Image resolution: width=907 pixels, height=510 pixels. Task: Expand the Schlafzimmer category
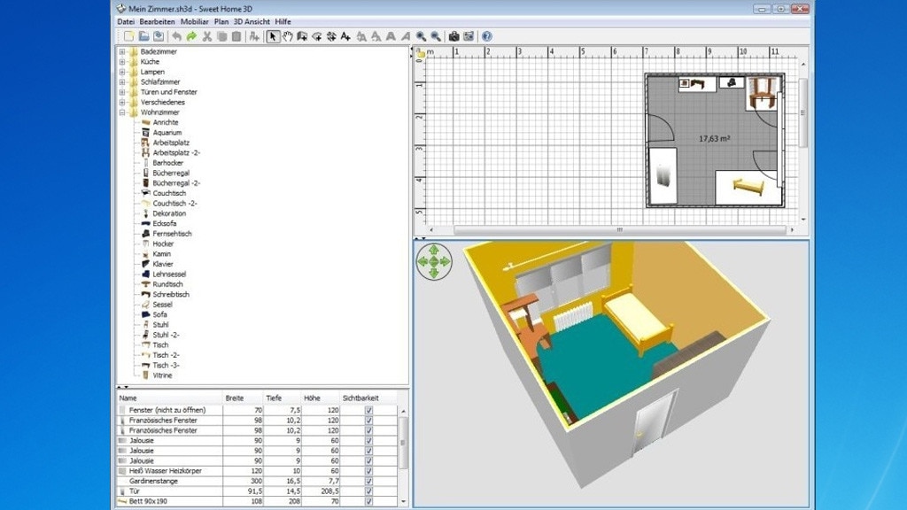[122, 81]
